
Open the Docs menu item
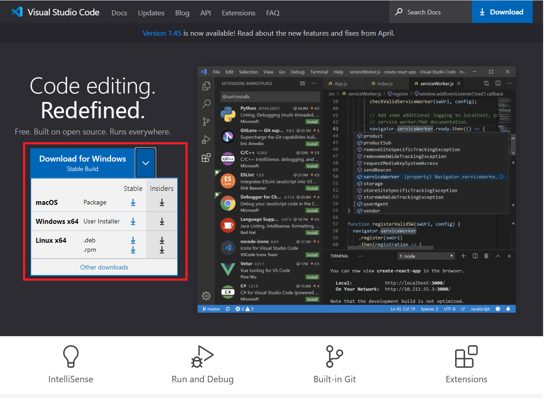click(x=119, y=13)
